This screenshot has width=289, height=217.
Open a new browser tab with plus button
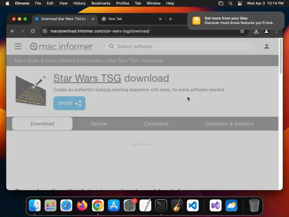click(170, 19)
